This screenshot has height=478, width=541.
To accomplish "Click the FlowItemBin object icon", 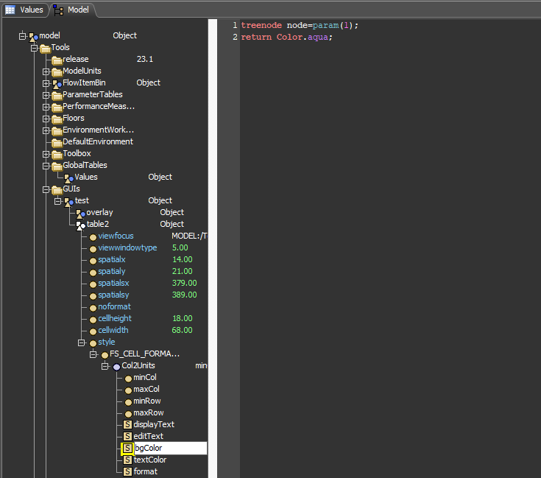I will point(57,83).
